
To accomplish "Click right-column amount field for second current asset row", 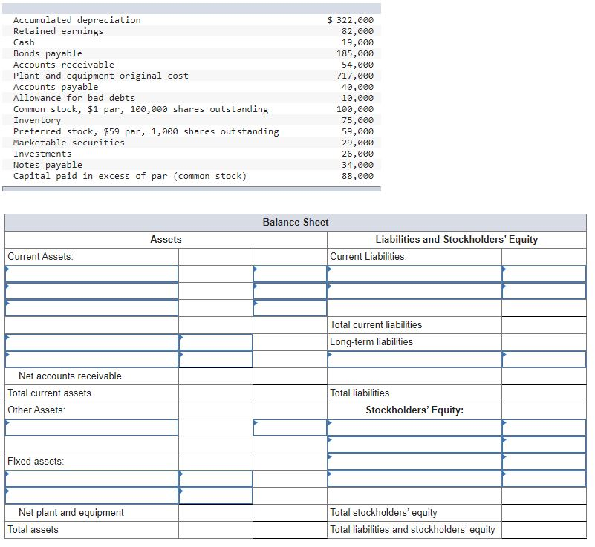I will click(x=290, y=291).
